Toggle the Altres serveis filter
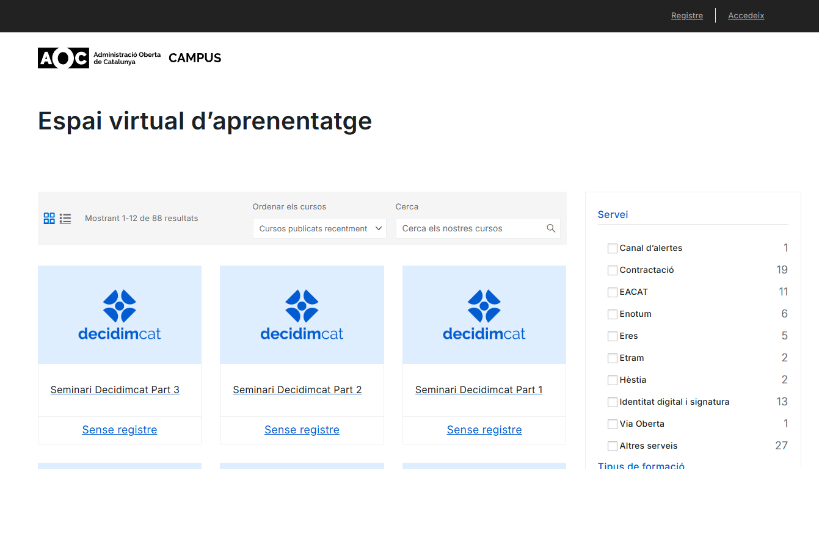819x536 pixels. pyautogui.click(x=613, y=446)
